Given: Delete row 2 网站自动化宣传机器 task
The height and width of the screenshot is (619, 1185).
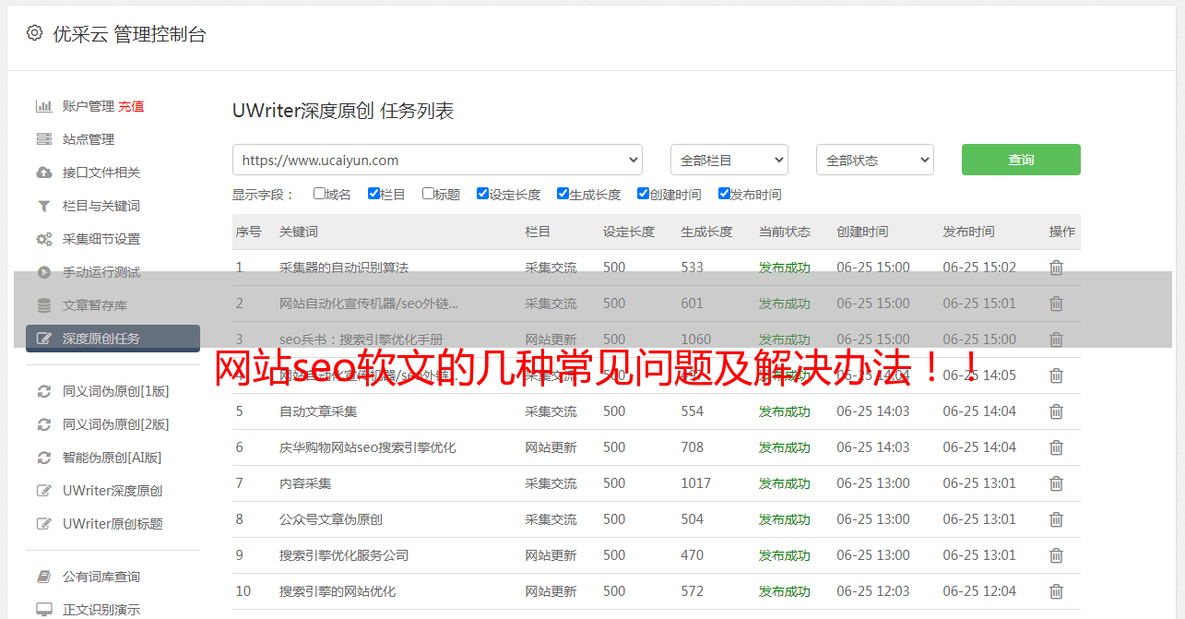Looking at the screenshot, I should coord(1057,304).
